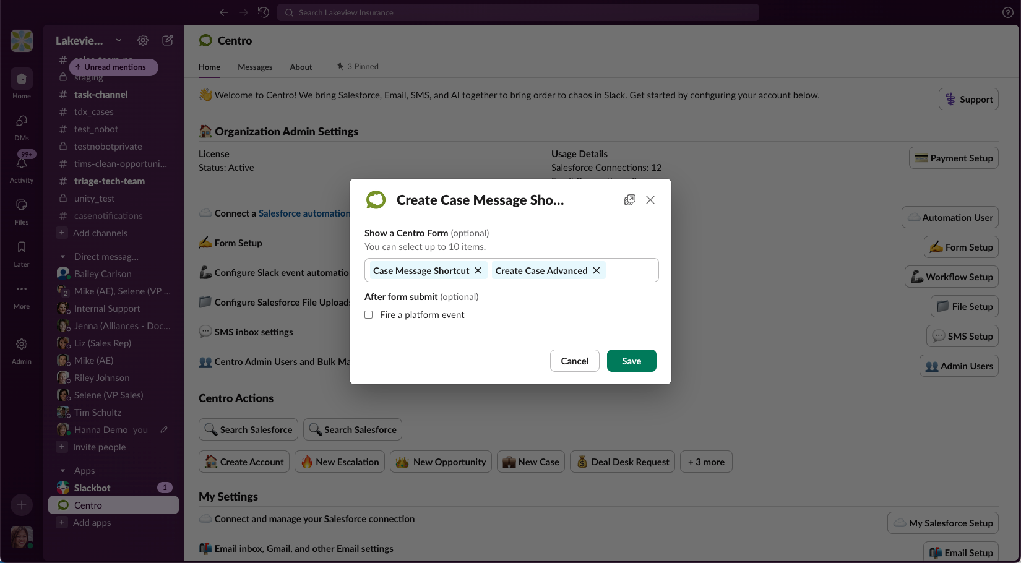This screenshot has height=563, width=1021.
Task: Remove the Case Message Shortcut chip
Action: (478, 270)
